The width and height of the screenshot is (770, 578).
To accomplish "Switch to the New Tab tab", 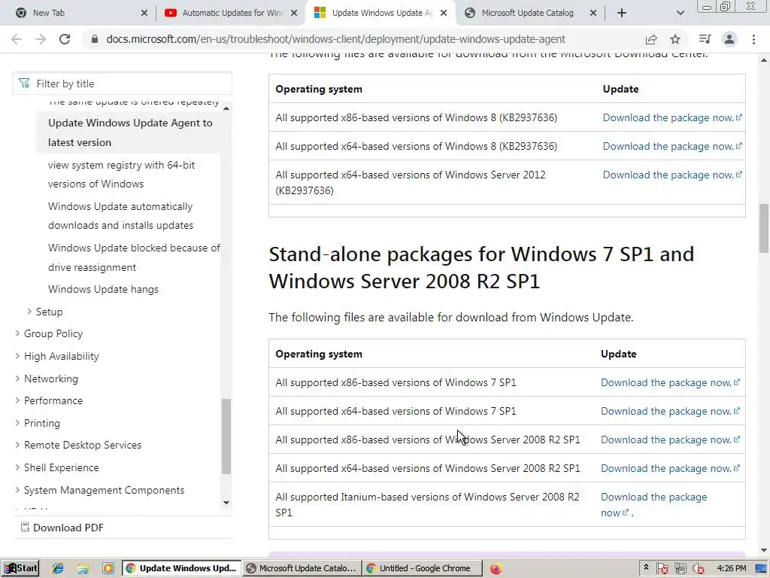I will tap(81, 13).
